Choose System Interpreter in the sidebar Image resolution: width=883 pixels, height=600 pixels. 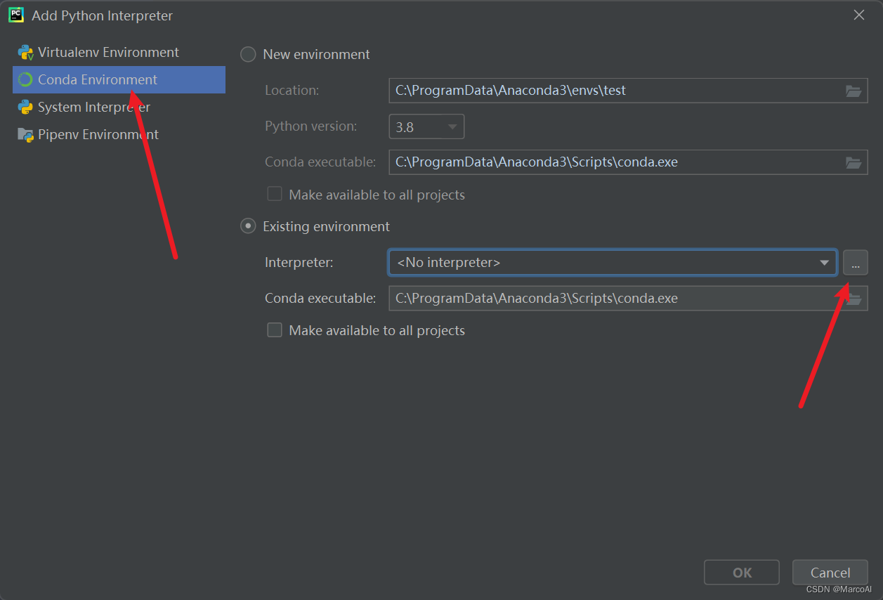[119, 107]
